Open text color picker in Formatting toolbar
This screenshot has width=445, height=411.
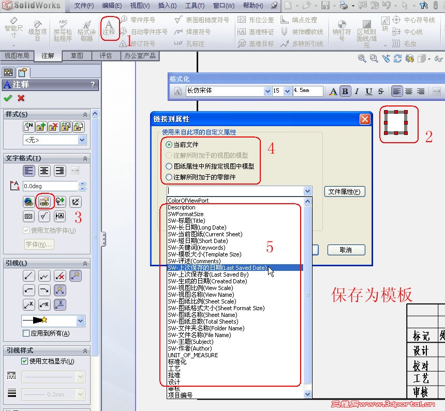pos(333,92)
